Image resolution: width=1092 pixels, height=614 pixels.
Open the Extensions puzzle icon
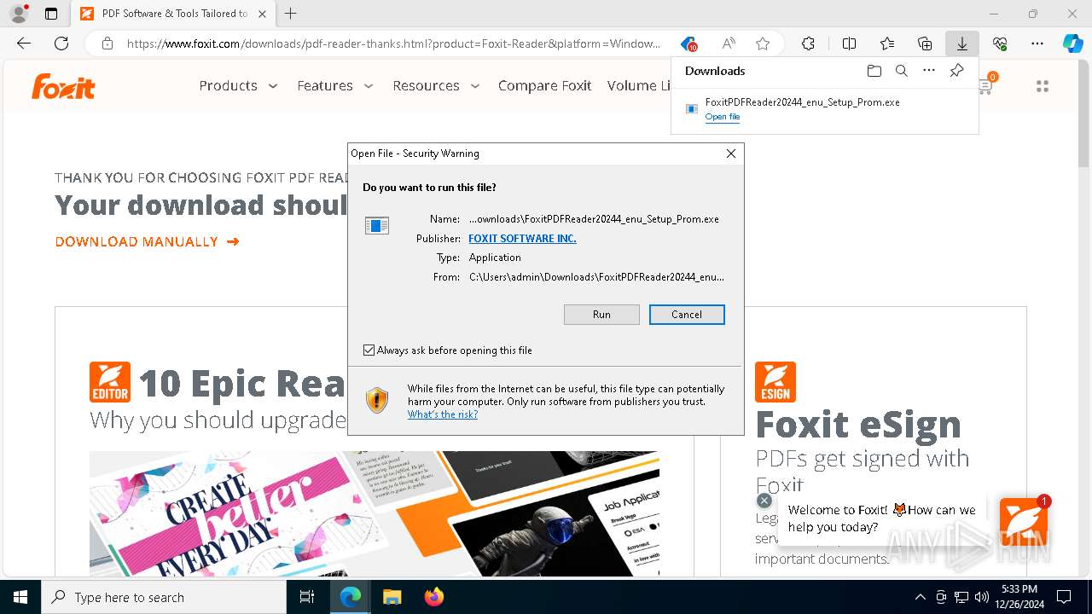808,43
